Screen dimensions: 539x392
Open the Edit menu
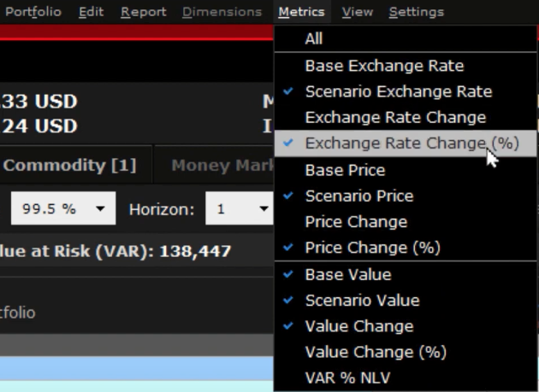point(91,12)
